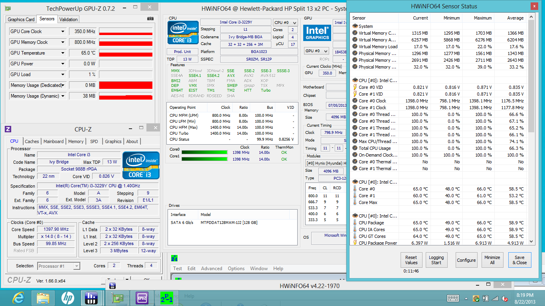Open the SPD tab in CPU-Z
The width and height of the screenshot is (545, 306).
click(94, 141)
